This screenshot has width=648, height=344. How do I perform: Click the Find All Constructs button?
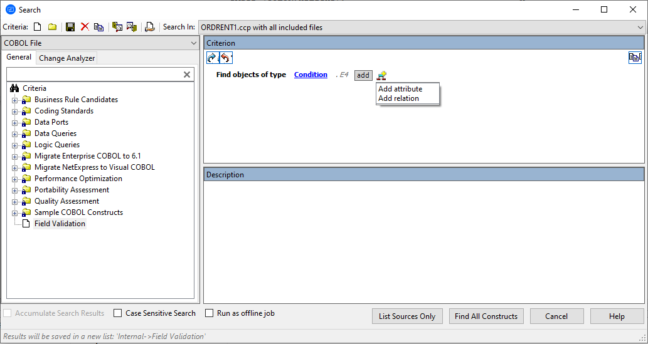pos(486,316)
